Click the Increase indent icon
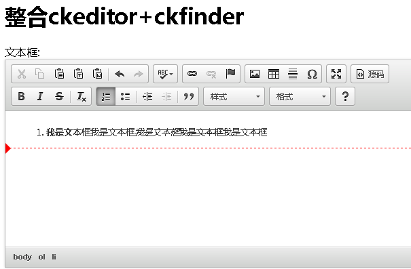Viewport: 411px width, 269px height. point(166,96)
